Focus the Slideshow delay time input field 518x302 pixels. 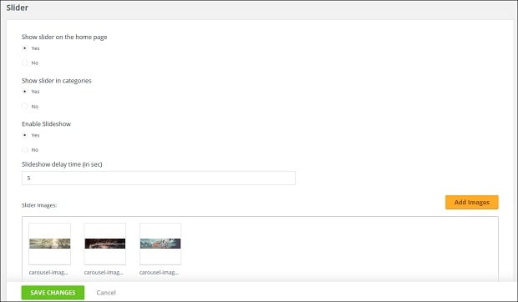pos(159,178)
